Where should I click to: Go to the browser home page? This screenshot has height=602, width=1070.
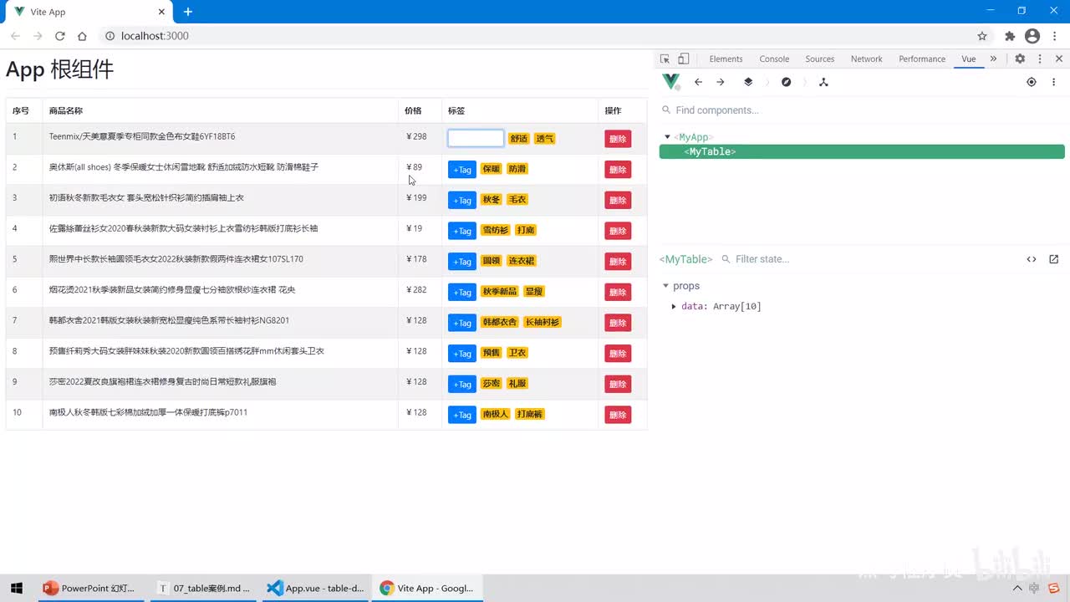(82, 36)
